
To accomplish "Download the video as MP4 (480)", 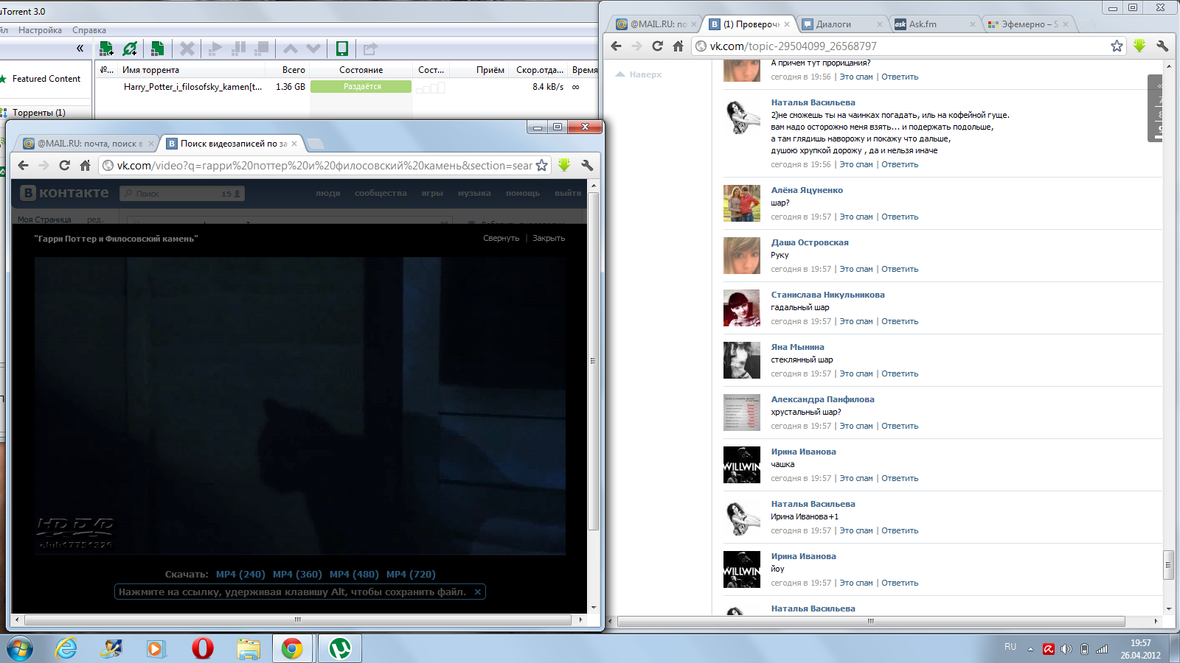I will tap(354, 575).
